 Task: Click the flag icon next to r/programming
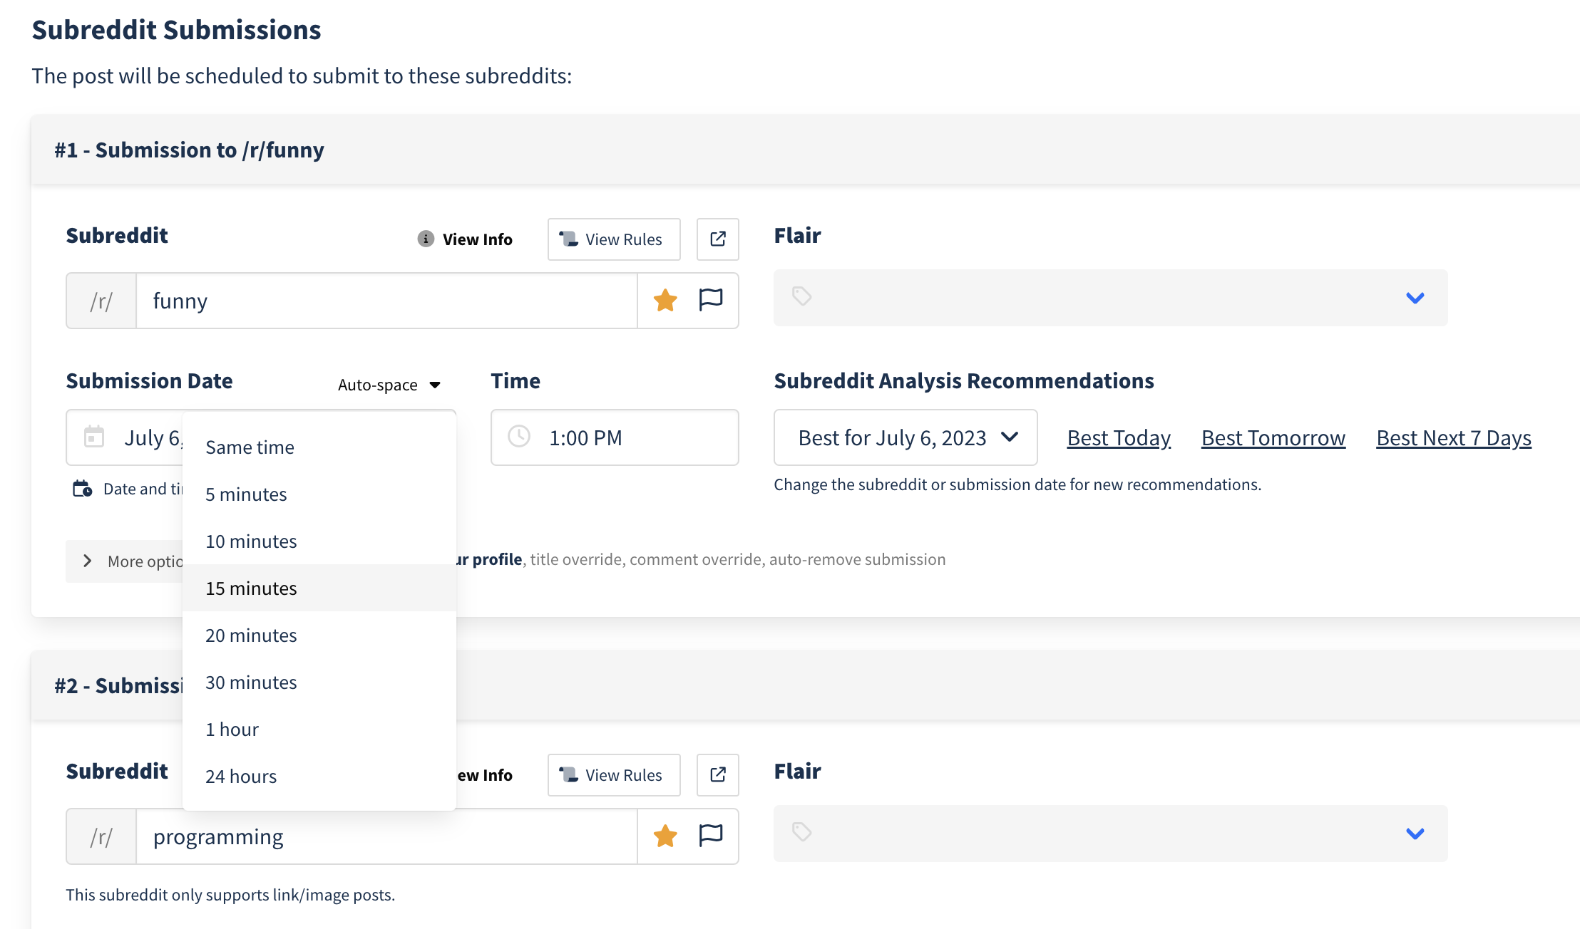click(710, 836)
